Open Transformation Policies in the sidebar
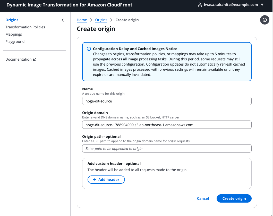 pos(25,27)
